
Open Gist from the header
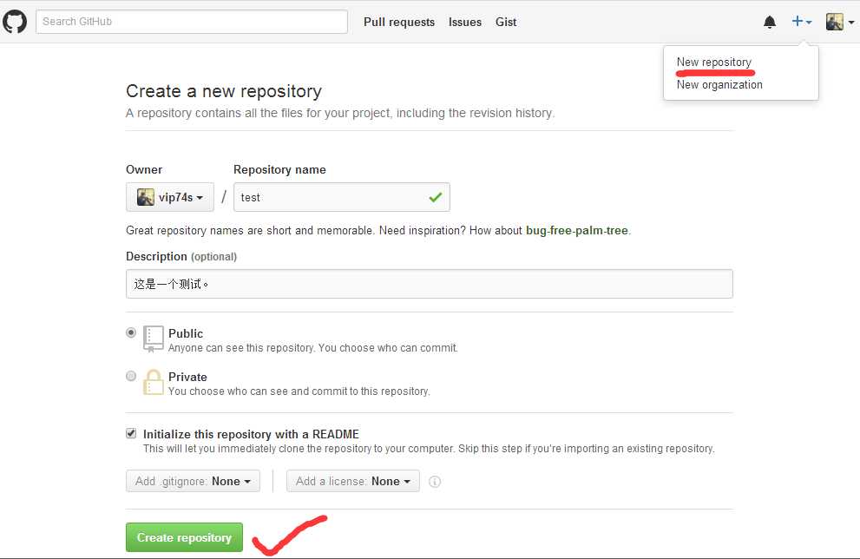pos(506,22)
